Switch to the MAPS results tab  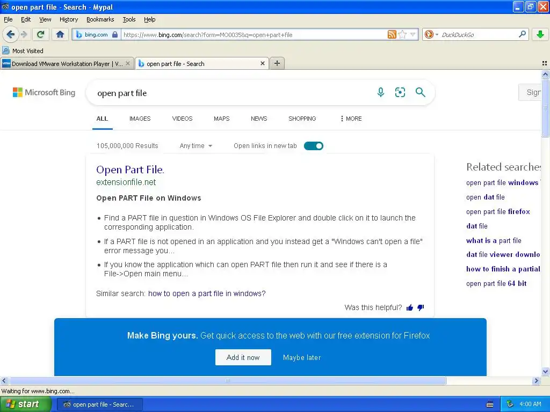click(221, 119)
